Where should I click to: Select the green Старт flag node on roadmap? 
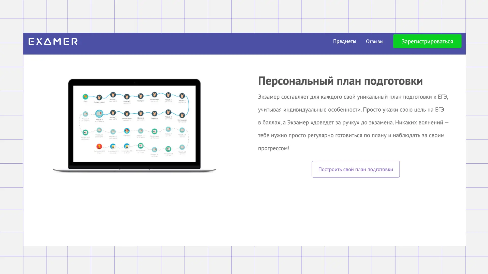(x=85, y=97)
